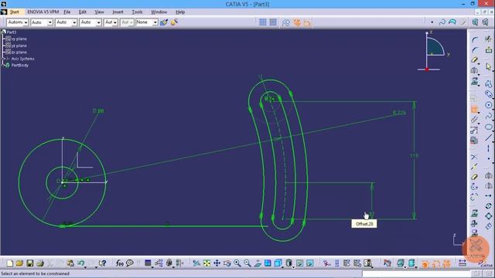Select the Circle tool
The image size is (495, 278).
coord(489,105)
